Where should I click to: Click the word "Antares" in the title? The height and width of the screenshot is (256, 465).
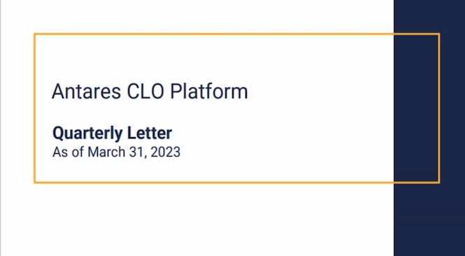tap(86, 92)
